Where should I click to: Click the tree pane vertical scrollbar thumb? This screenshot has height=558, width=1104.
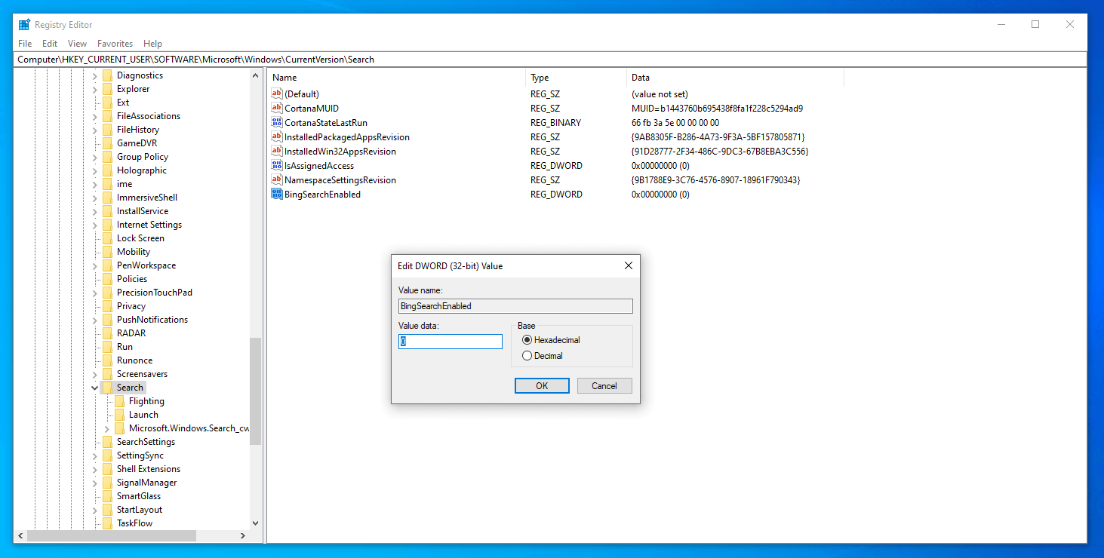(255, 391)
